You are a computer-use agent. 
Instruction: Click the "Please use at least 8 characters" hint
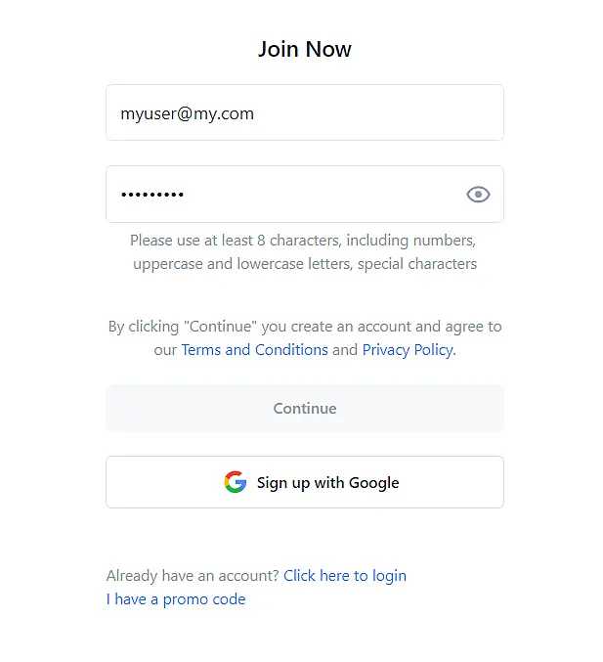(303, 241)
